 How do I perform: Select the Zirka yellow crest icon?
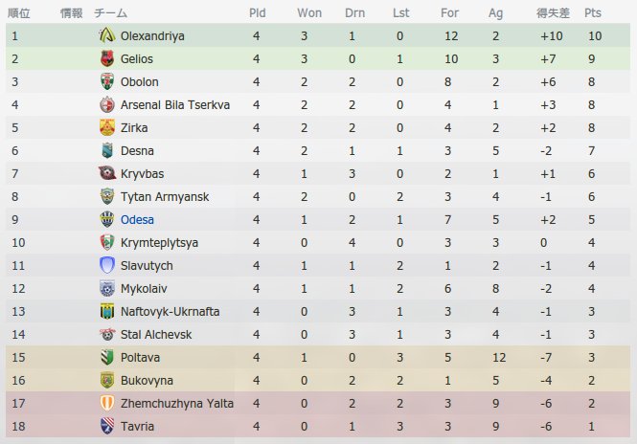pyautogui.click(x=107, y=127)
